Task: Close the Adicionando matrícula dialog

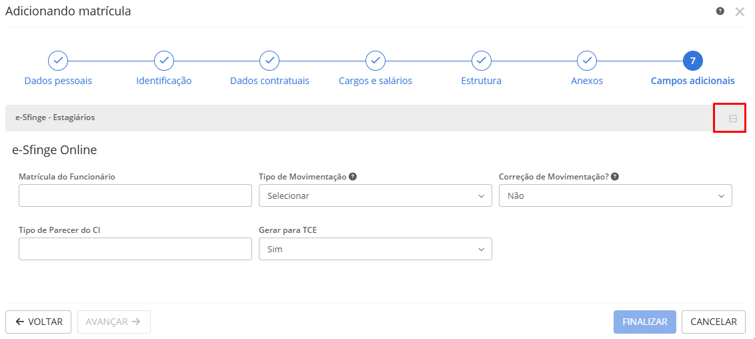Action: pos(739,11)
